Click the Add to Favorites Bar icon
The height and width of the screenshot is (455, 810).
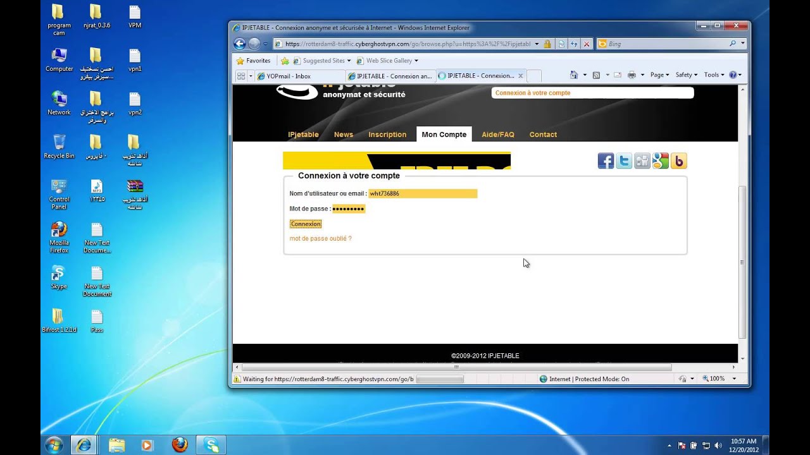285,61
